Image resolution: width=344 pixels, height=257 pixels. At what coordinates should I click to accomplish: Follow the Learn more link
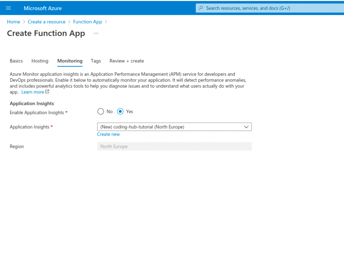[x=33, y=92]
